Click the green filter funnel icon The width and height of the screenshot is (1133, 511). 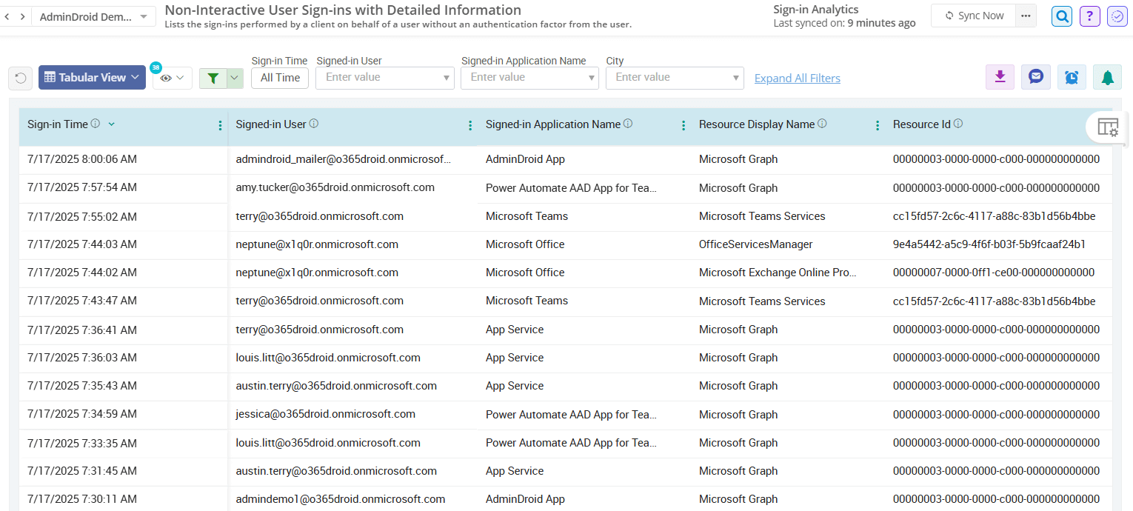tap(215, 77)
